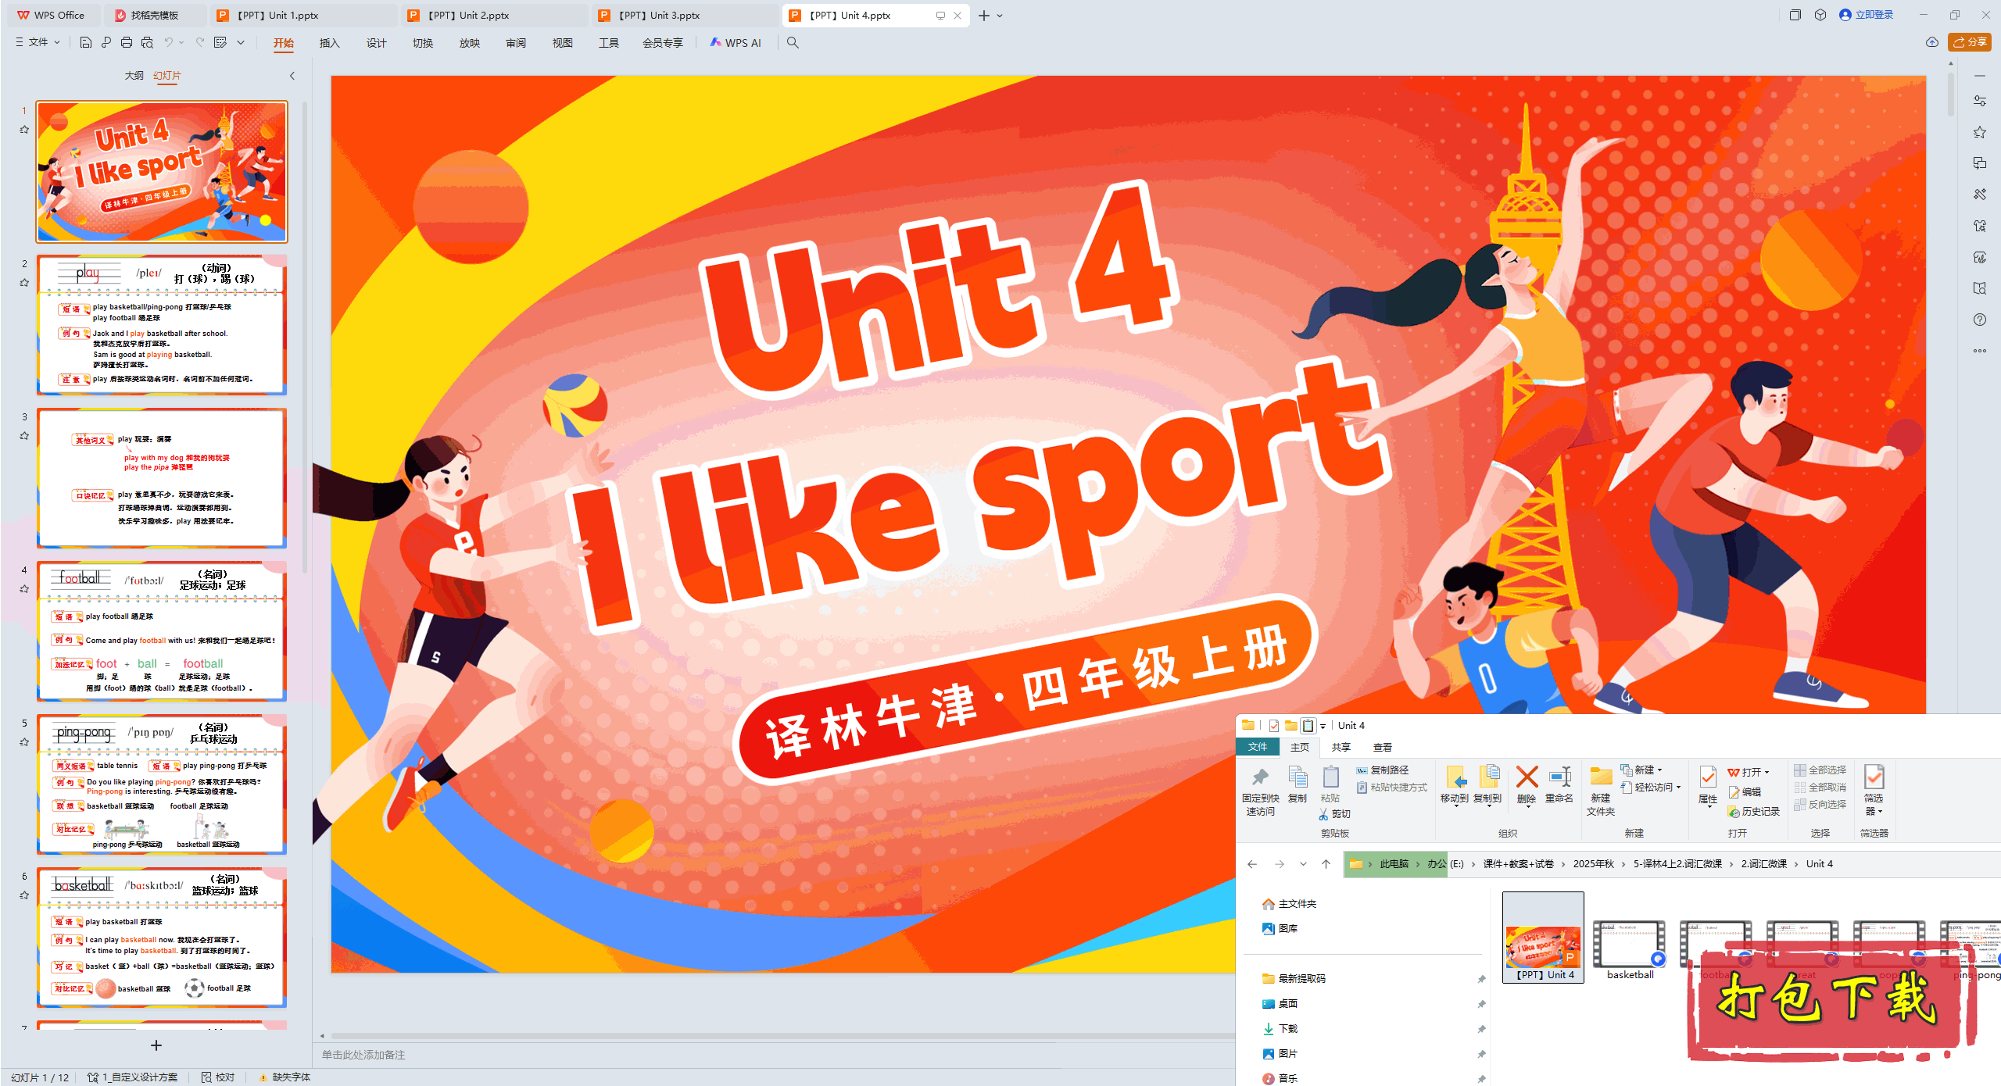Click the 单击此处添加备注 notes area
Viewport: 2001px width, 1086px height.
(363, 1055)
